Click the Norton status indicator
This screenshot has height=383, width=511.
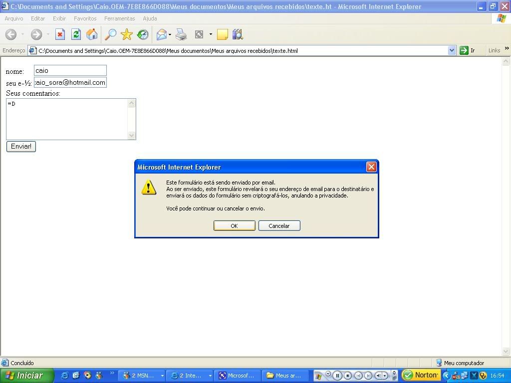(x=421, y=375)
